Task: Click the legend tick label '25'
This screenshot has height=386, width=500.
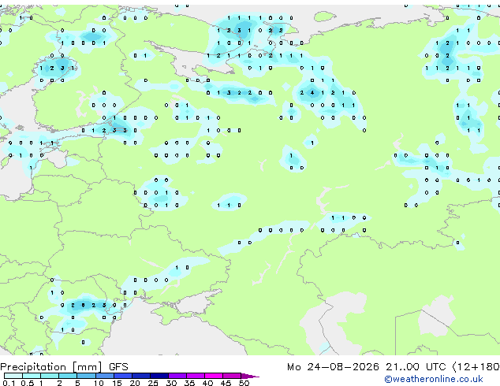Action: tap(153, 383)
